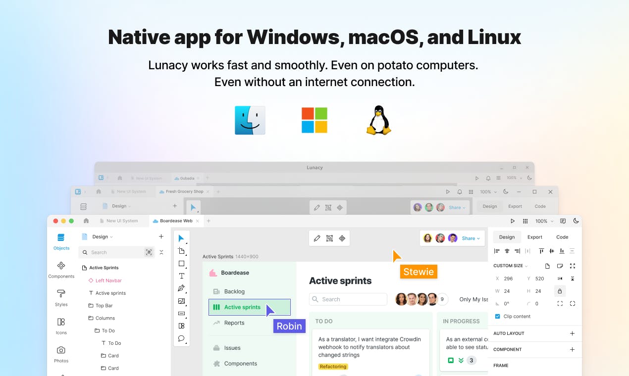Align objects to horizontal center
The image size is (629, 376).
point(507,251)
